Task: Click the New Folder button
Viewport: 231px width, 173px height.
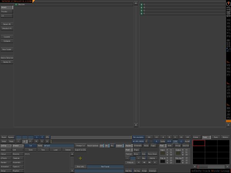Action: click(7, 50)
